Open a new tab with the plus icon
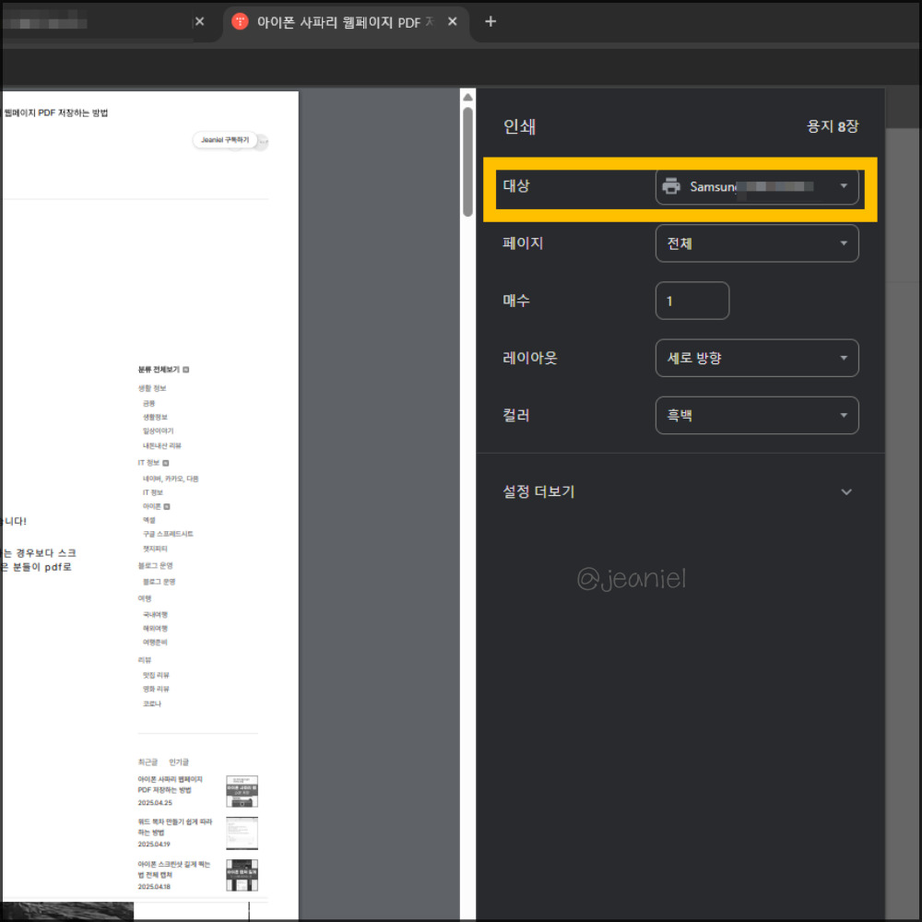922x922 pixels. click(x=491, y=21)
